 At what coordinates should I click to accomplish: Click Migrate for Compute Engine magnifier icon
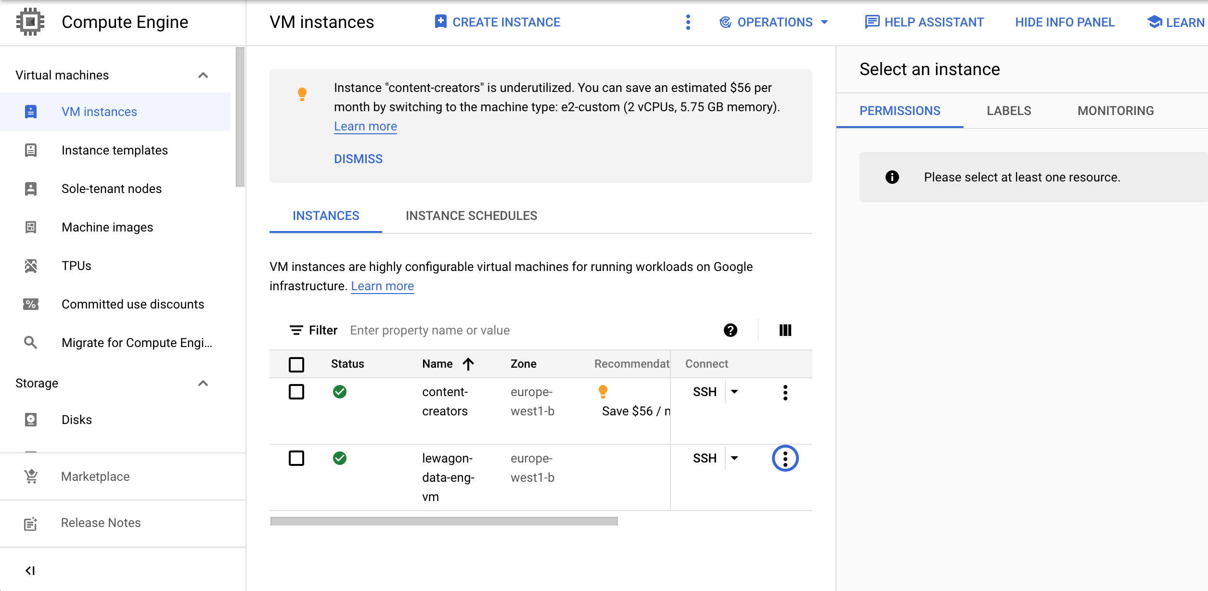31,343
